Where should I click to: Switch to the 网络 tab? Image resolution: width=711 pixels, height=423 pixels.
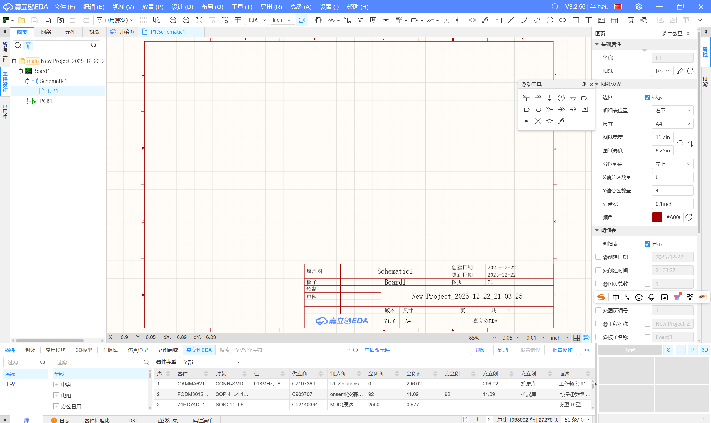[46, 32]
